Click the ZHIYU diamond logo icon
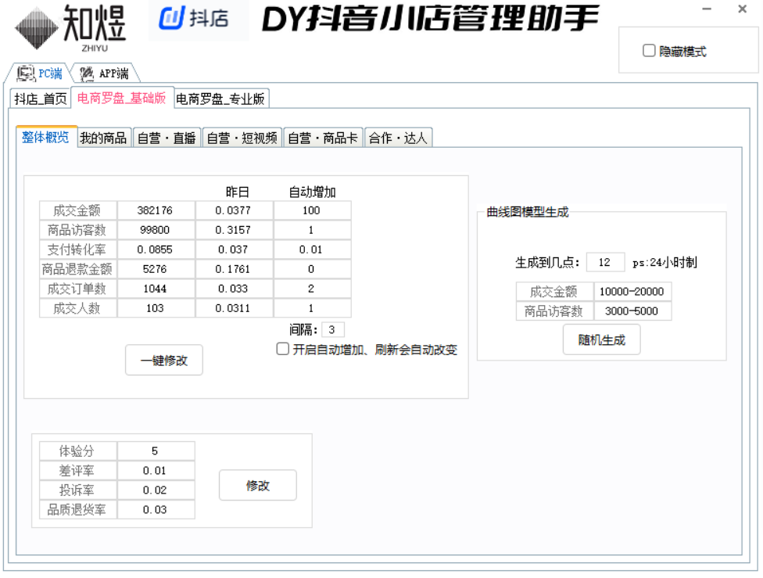This screenshot has height=578, width=763. [37, 28]
